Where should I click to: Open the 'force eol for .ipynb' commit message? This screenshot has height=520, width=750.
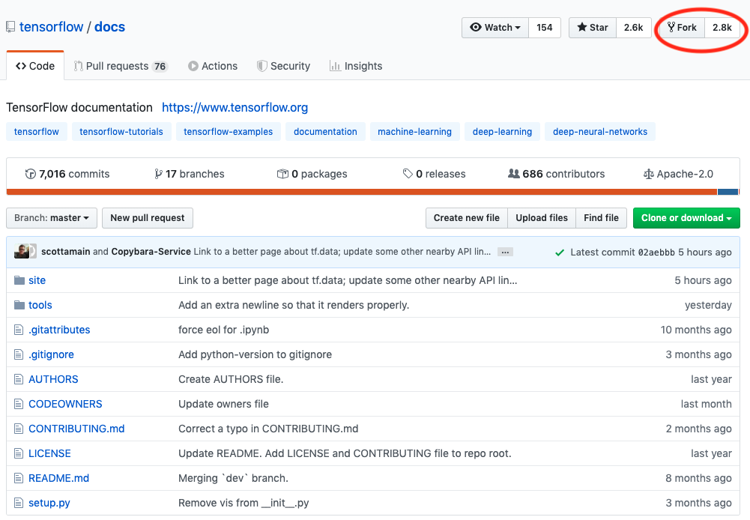click(x=224, y=330)
